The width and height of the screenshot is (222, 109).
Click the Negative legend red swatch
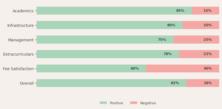[133, 103]
